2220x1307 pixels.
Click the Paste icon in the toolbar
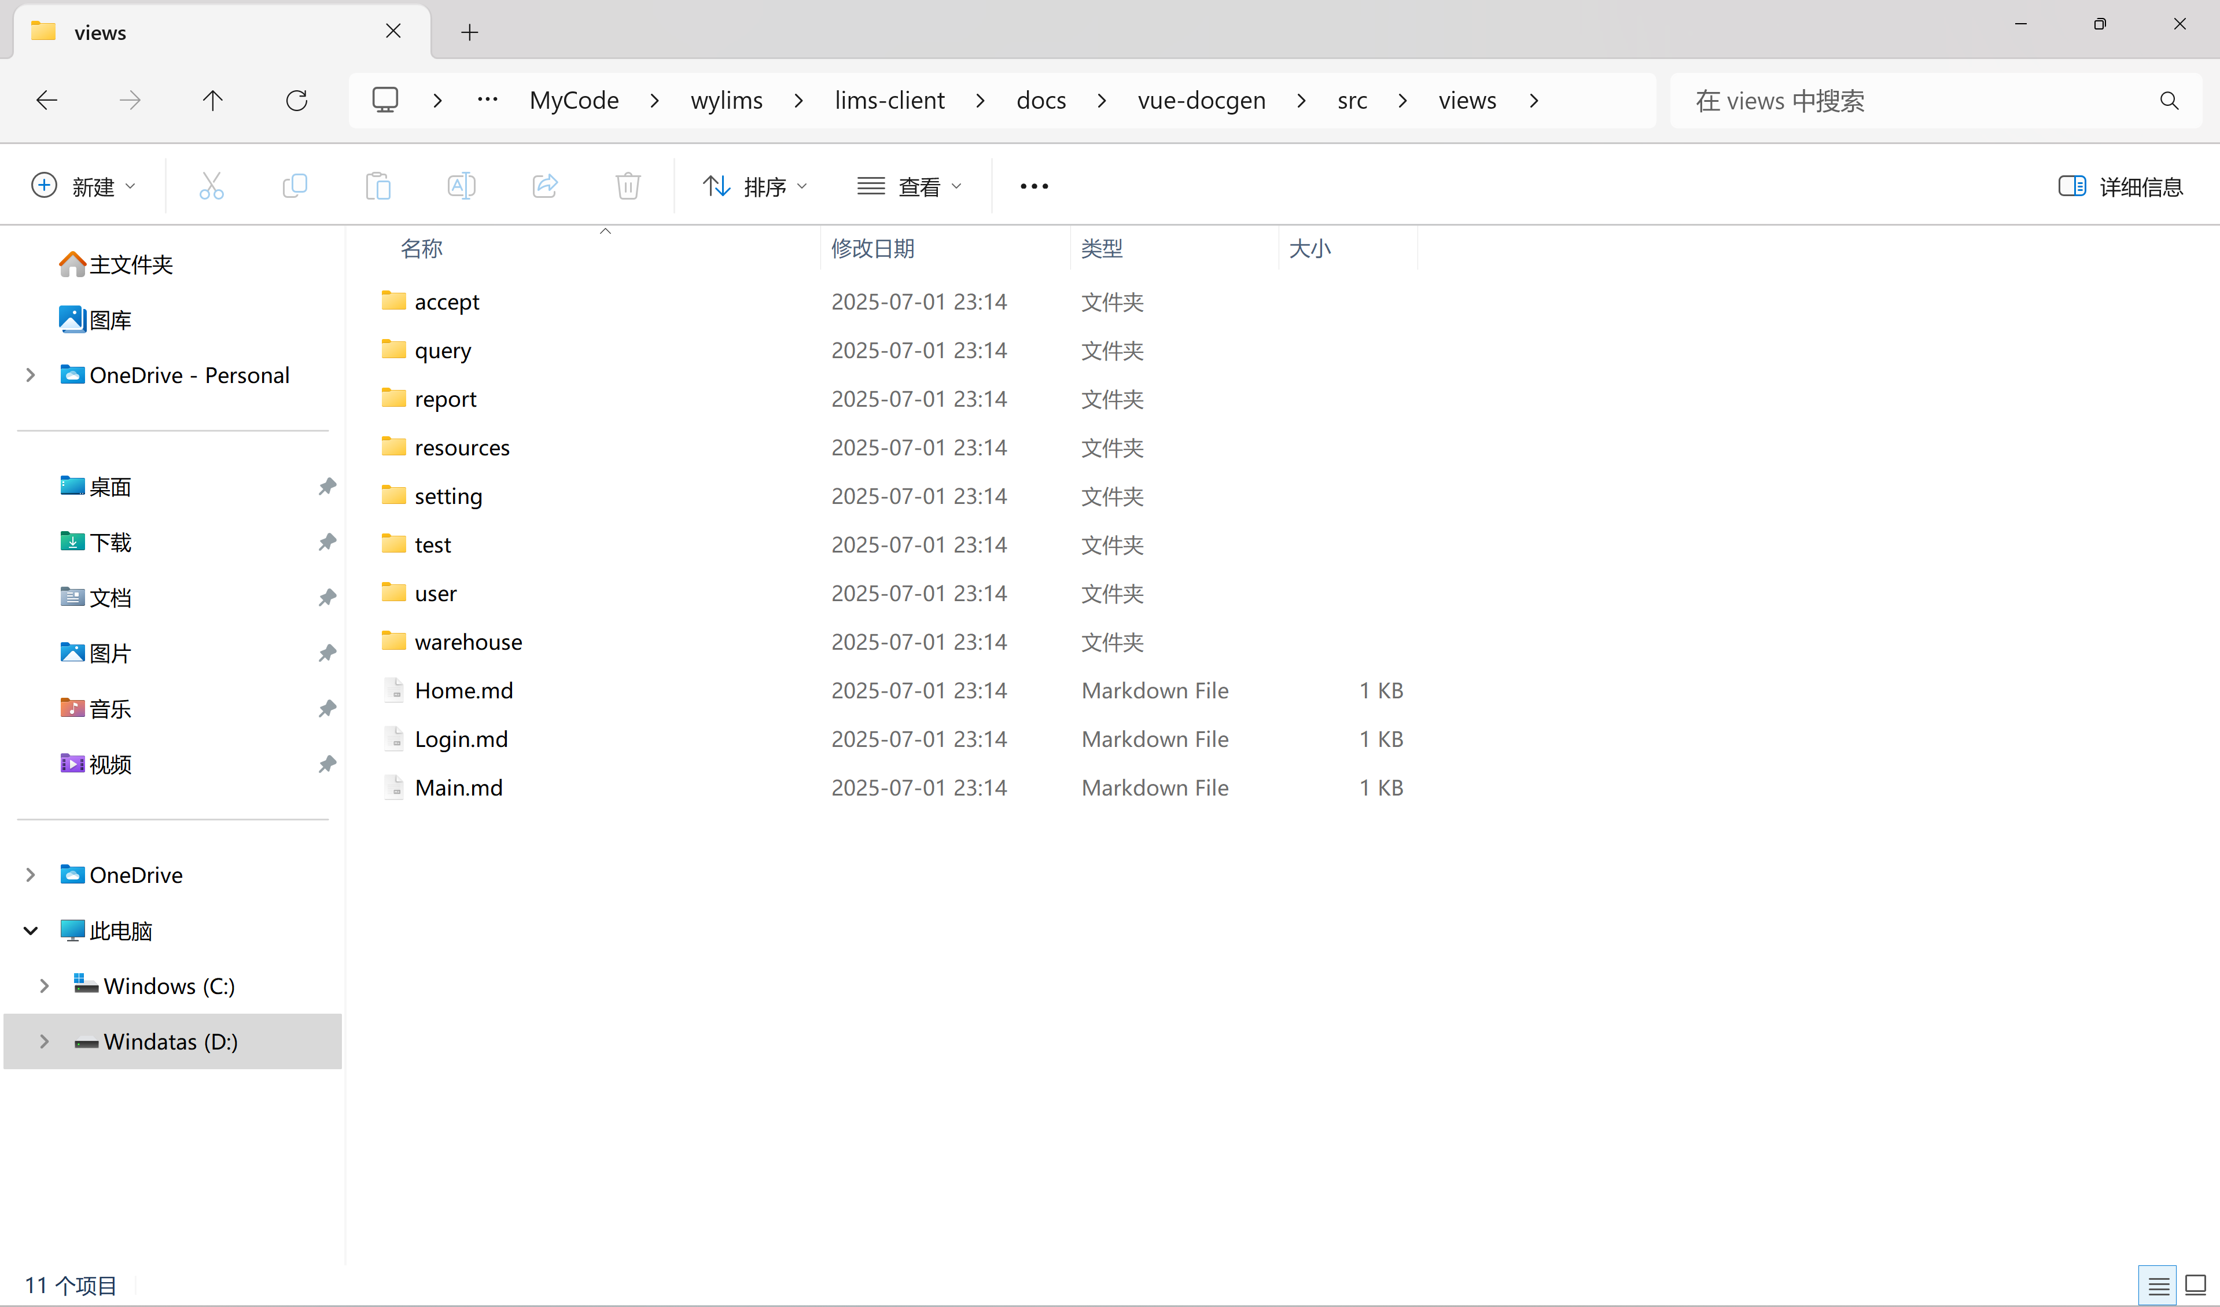[x=378, y=186]
